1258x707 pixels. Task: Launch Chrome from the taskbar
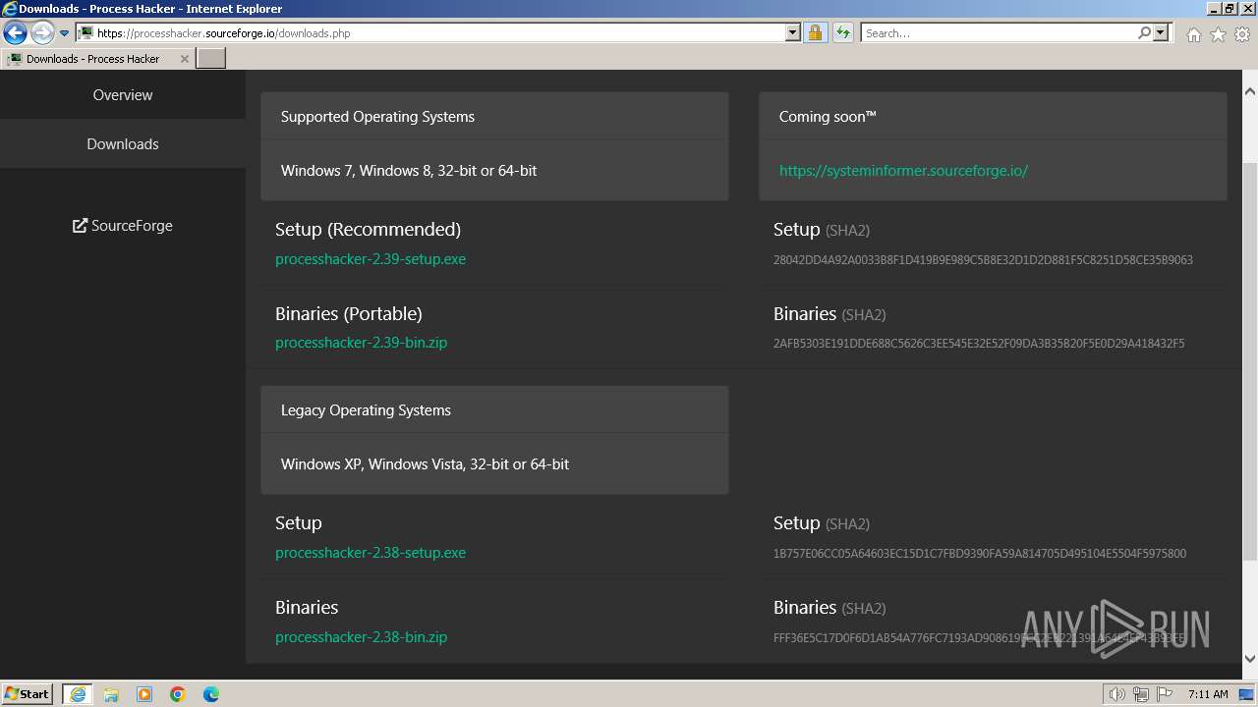(178, 694)
